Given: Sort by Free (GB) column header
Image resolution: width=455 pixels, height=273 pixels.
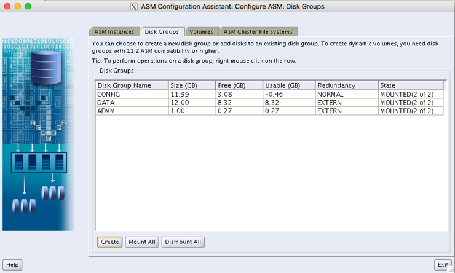Looking at the screenshot, I should (x=239, y=85).
